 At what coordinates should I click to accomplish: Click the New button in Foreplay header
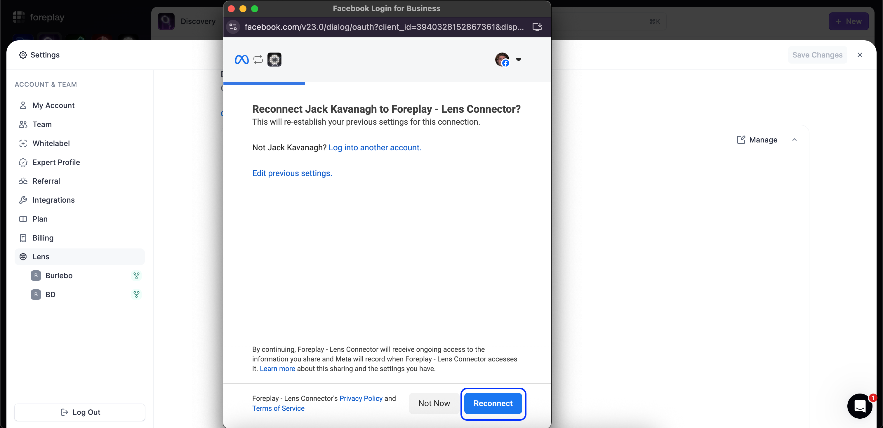pos(848,21)
